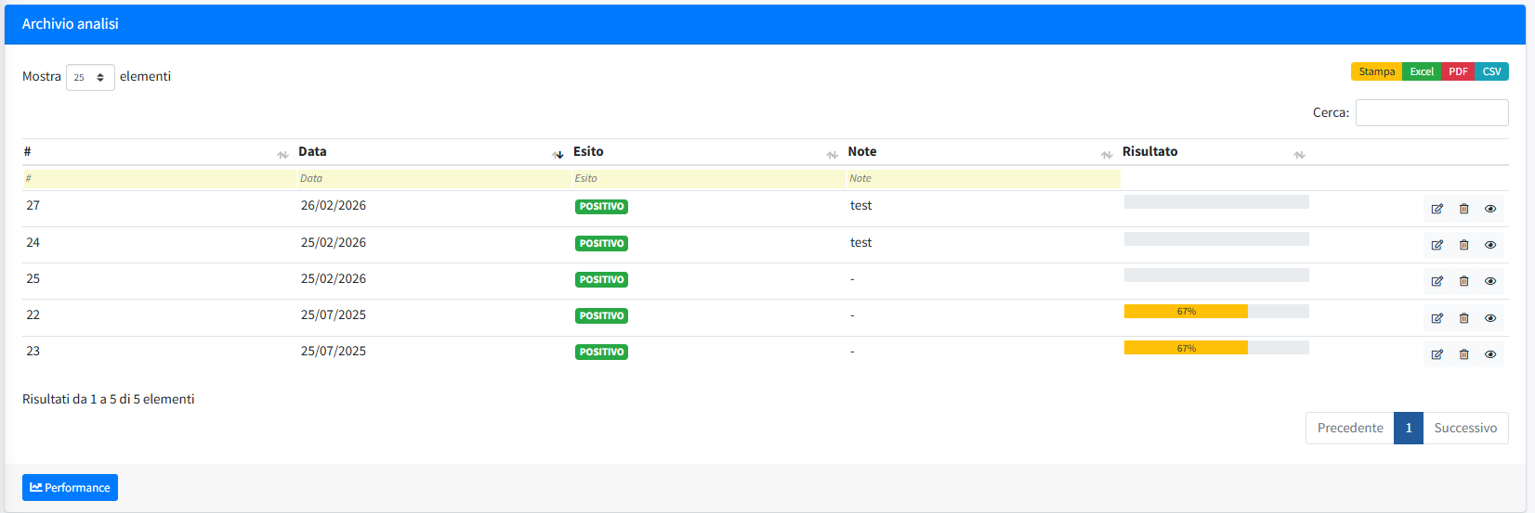
Task: Go to Successivo page
Action: (x=1465, y=428)
